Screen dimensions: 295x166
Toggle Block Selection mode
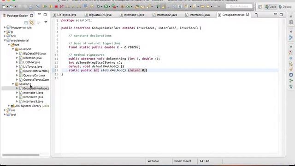pos(174,6)
